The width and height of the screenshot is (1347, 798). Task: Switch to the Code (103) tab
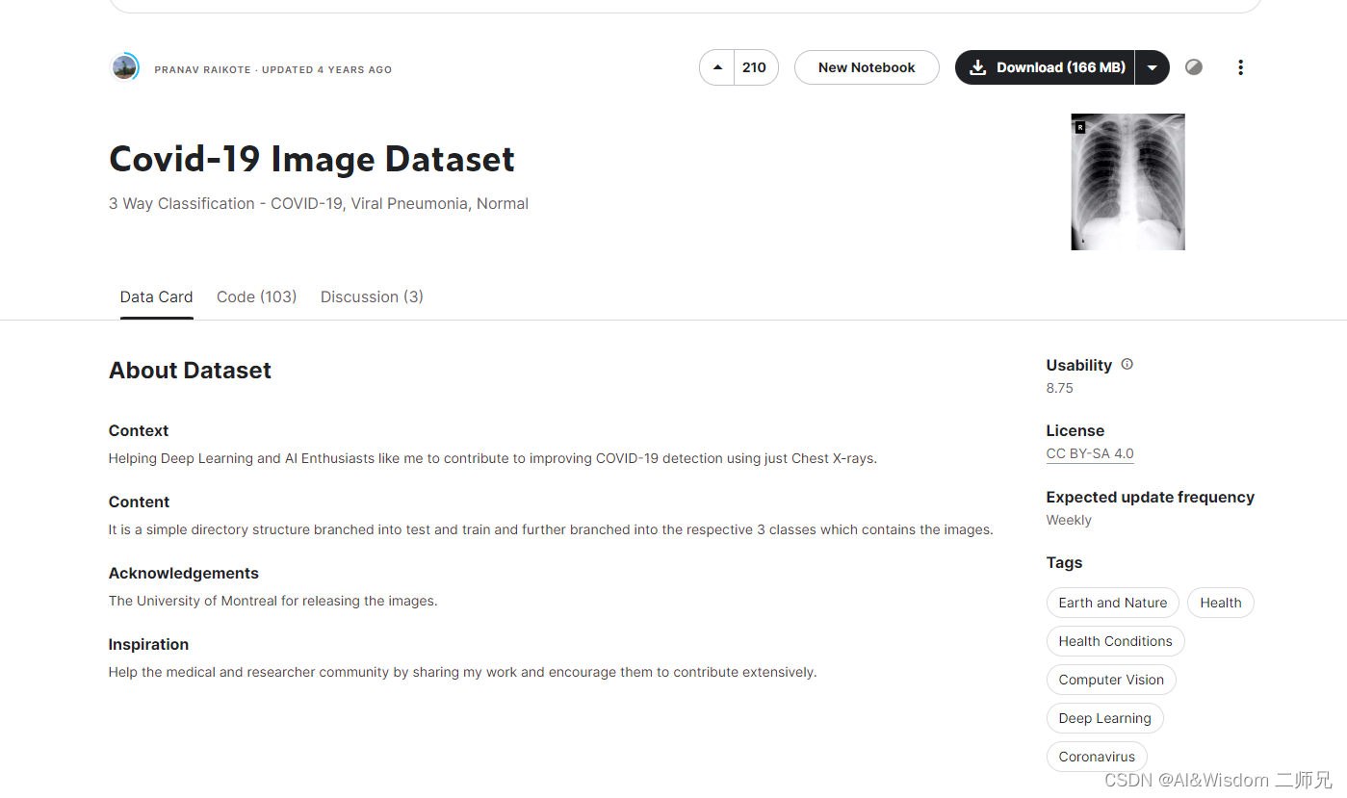click(x=256, y=296)
